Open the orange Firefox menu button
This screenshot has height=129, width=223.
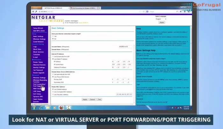36,8
